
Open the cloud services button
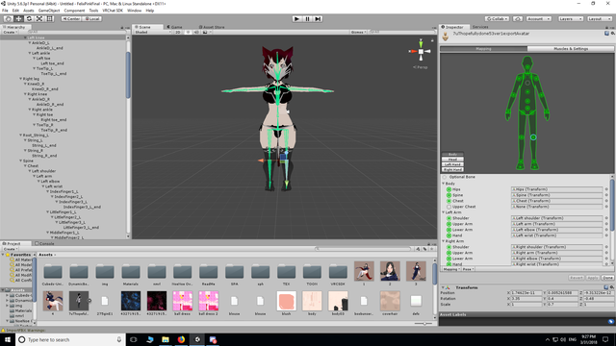518,19
